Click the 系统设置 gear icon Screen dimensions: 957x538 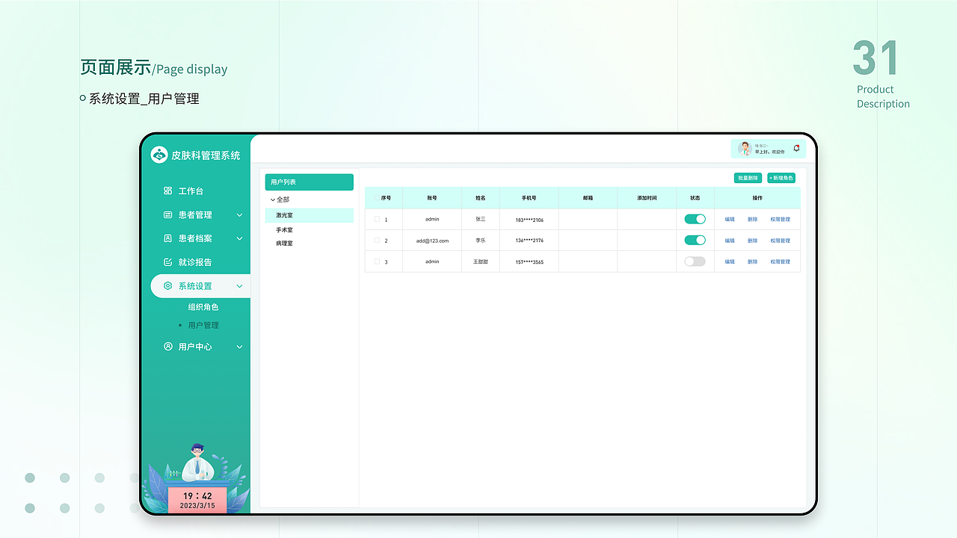pos(167,286)
